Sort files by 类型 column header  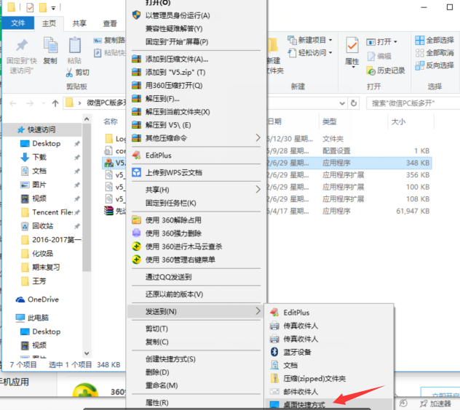(330, 121)
